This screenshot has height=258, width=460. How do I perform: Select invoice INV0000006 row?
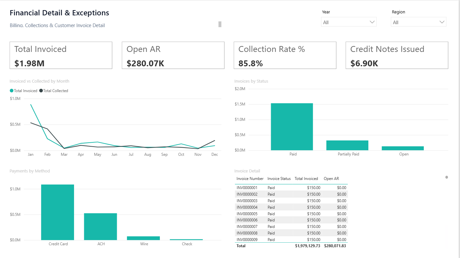click(x=291, y=220)
